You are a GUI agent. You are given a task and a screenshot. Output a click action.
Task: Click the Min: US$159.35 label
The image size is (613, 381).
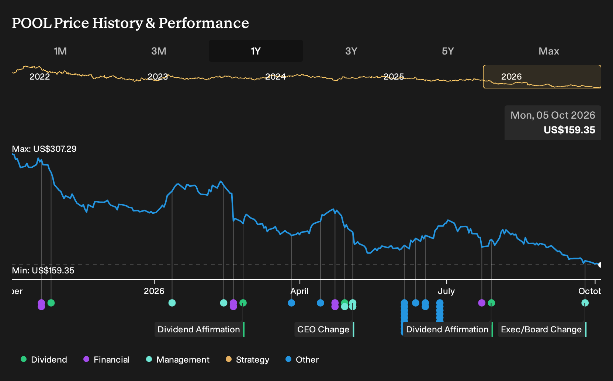point(43,270)
